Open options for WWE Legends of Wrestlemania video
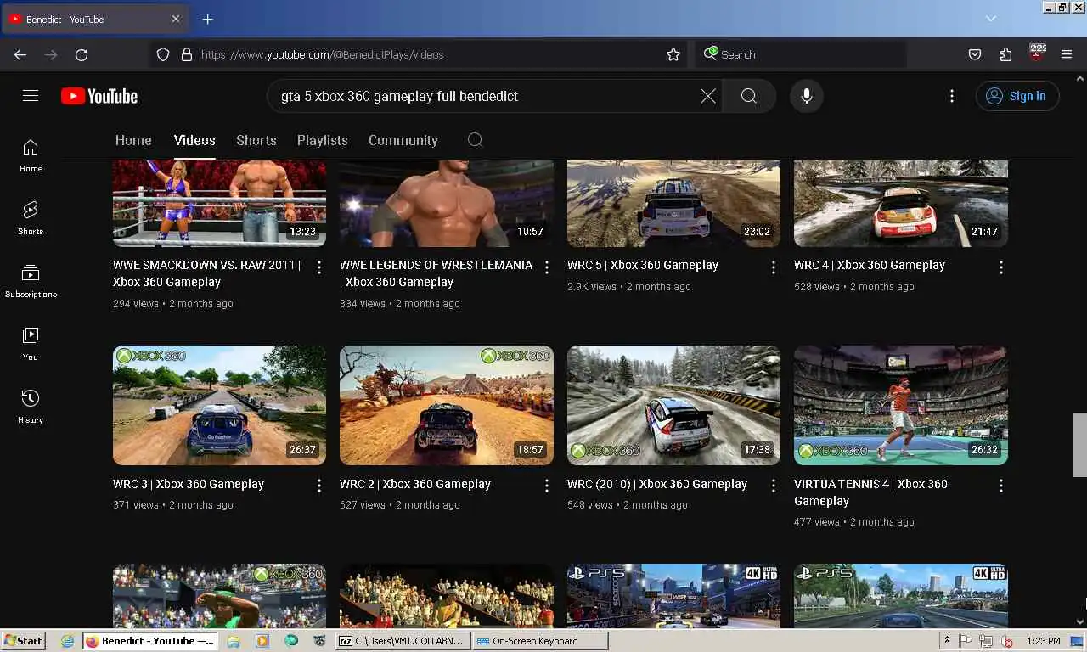The image size is (1087, 652). click(x=546, y=267)
